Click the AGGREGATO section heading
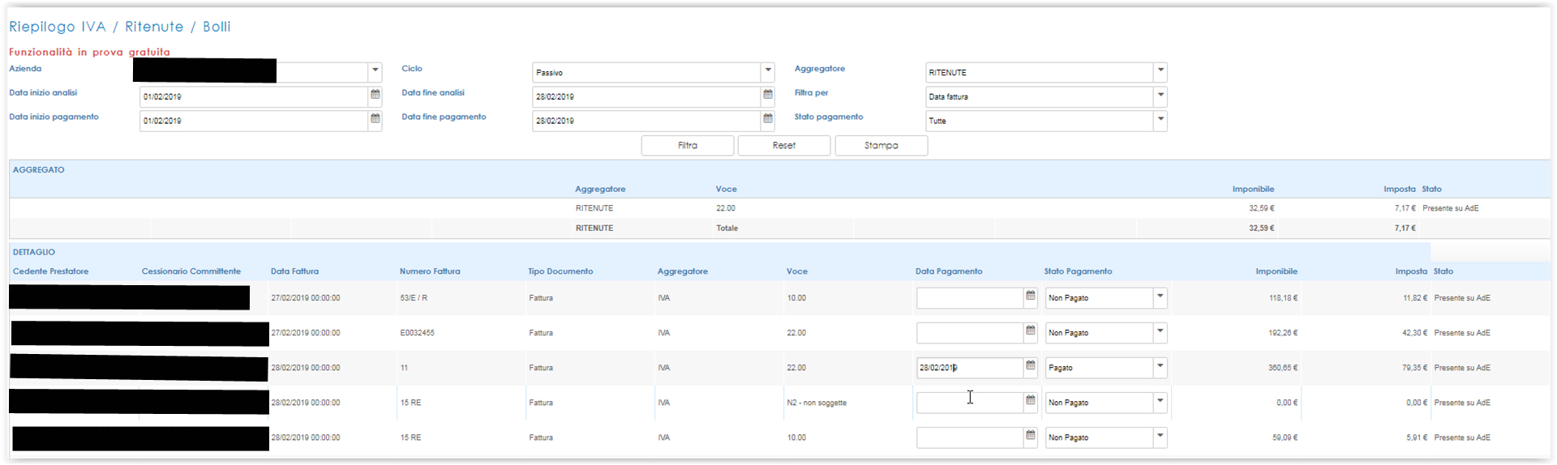 click(x=39, y=170)
